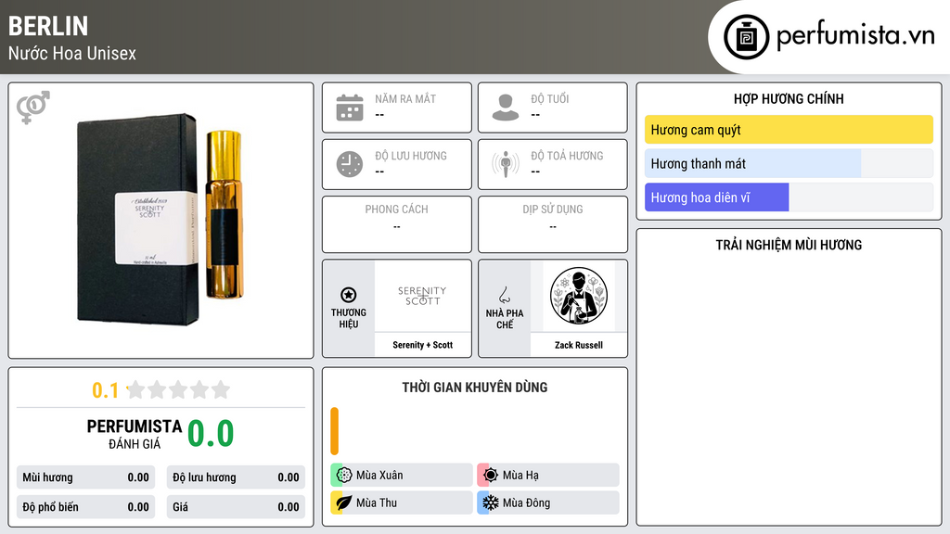Open the Zack Russell perfumer portrait
Screen dimensions: 950x534
pos(579,296)
